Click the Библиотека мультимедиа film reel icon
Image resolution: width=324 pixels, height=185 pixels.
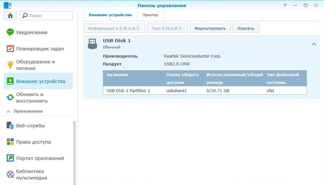pos(10,174)
